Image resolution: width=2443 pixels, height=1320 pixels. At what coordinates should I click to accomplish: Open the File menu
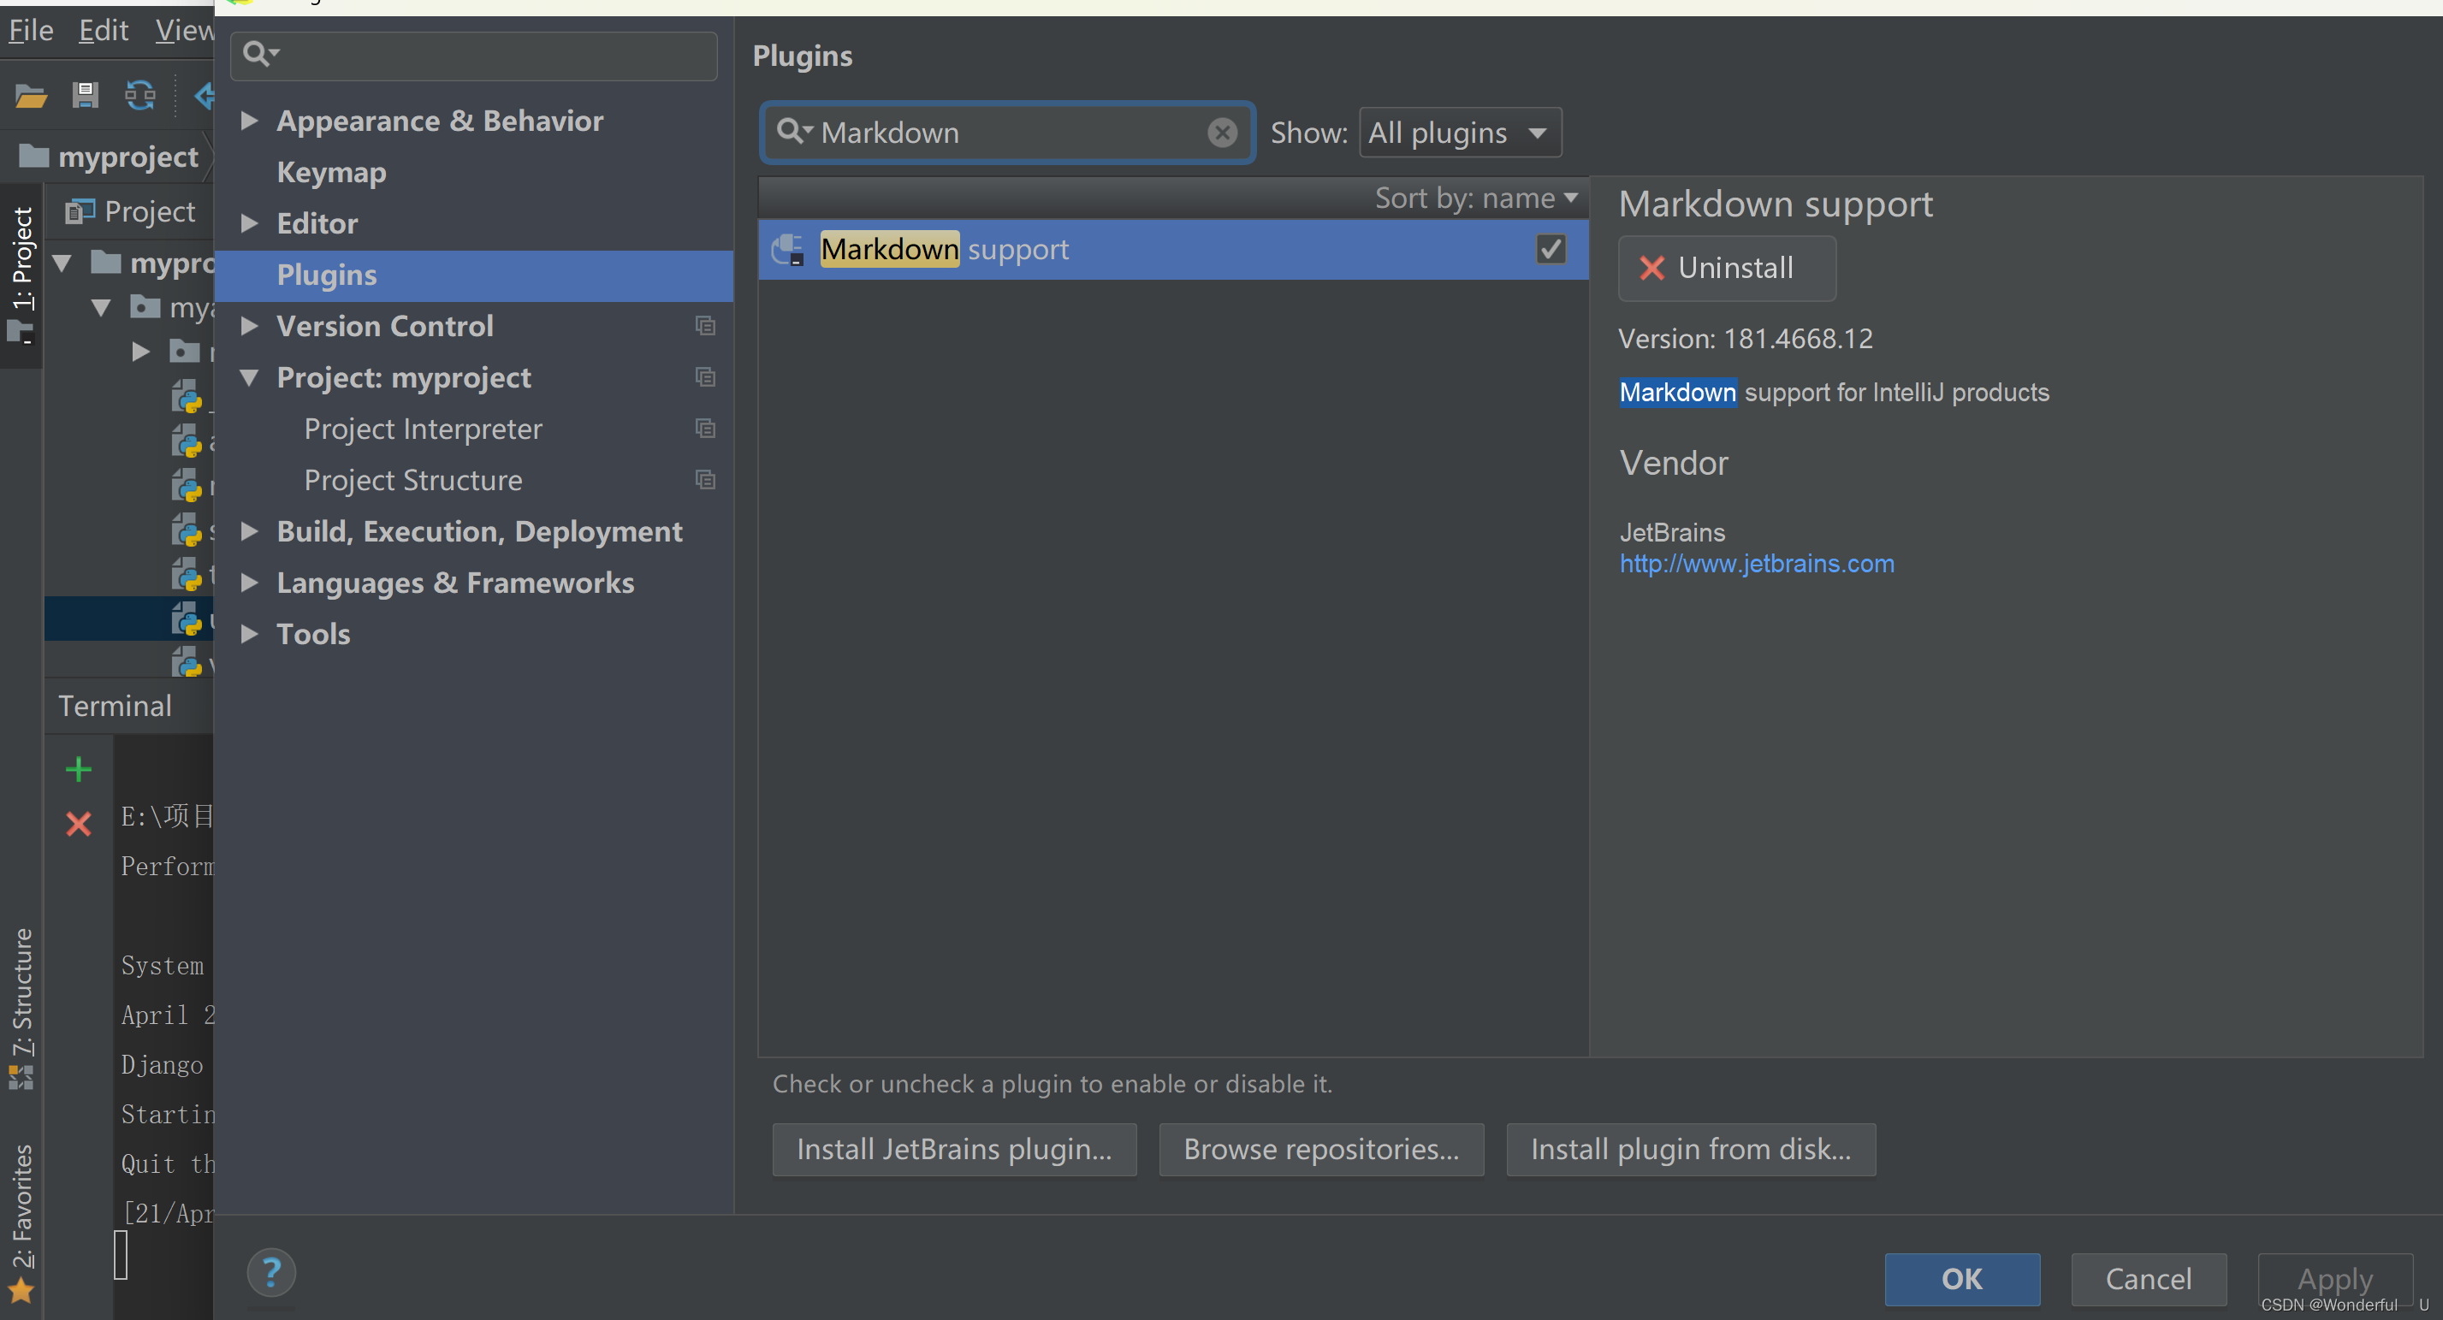30,30
